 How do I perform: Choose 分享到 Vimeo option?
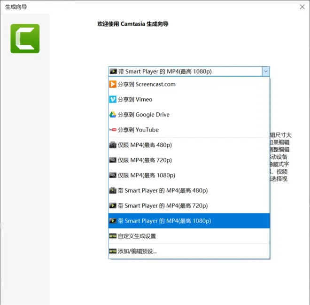click(189, 100)
